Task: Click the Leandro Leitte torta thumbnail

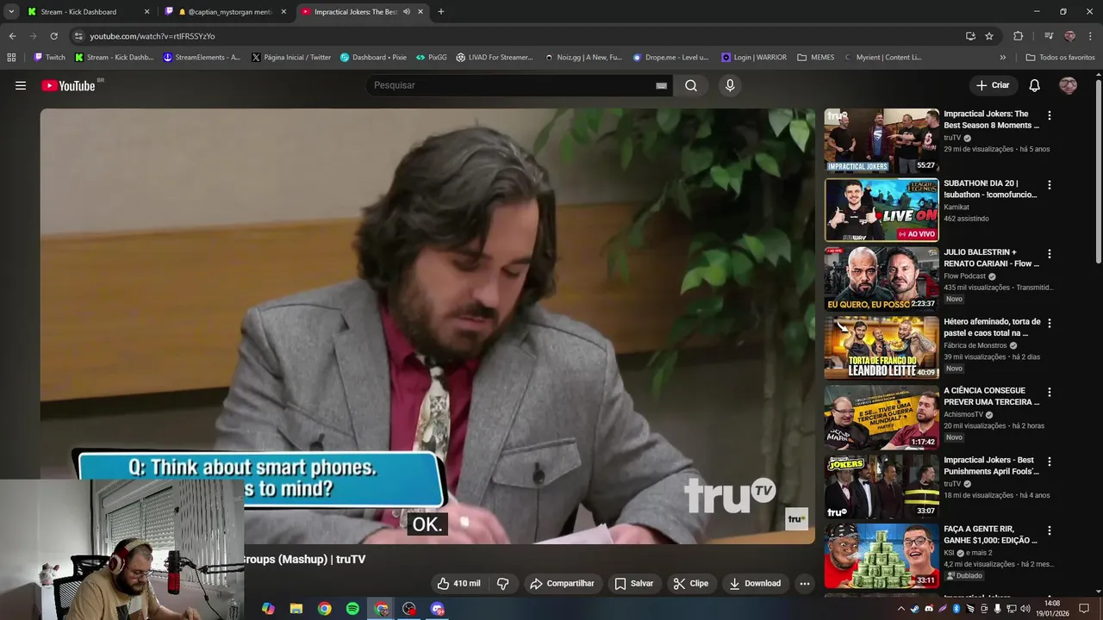Action: (x=882, y=348)
